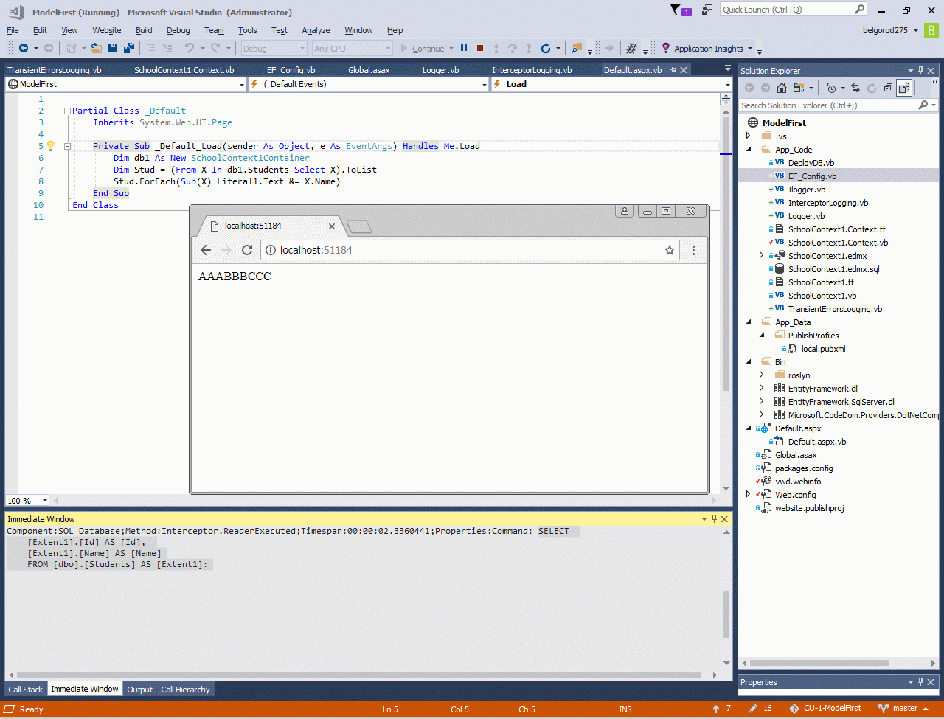Click the Immediate Window horizontal scrollbar
Image resolution: width=944 pixels, height=719 pixels.
354,675
